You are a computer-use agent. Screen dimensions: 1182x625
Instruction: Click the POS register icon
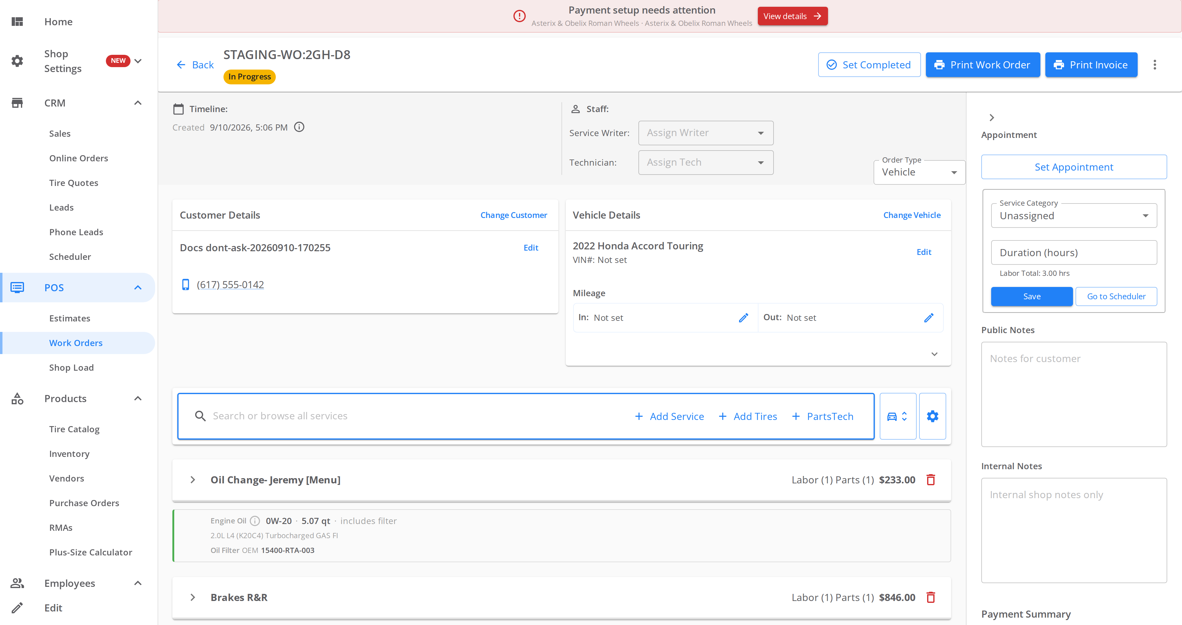[18, 287]
